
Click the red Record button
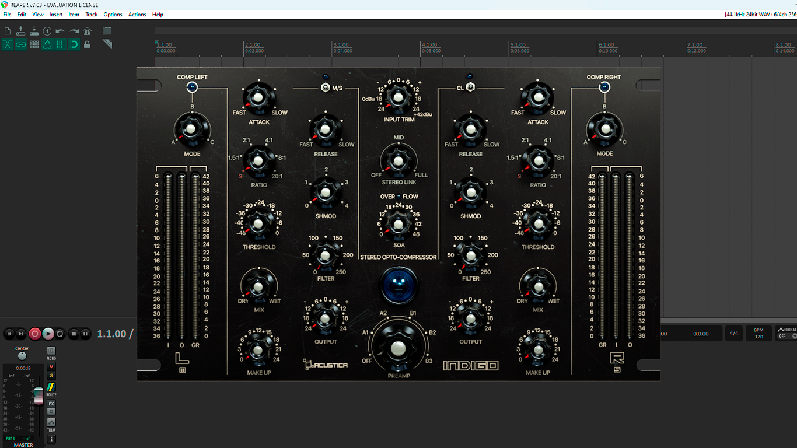click(x=35, y=334)
